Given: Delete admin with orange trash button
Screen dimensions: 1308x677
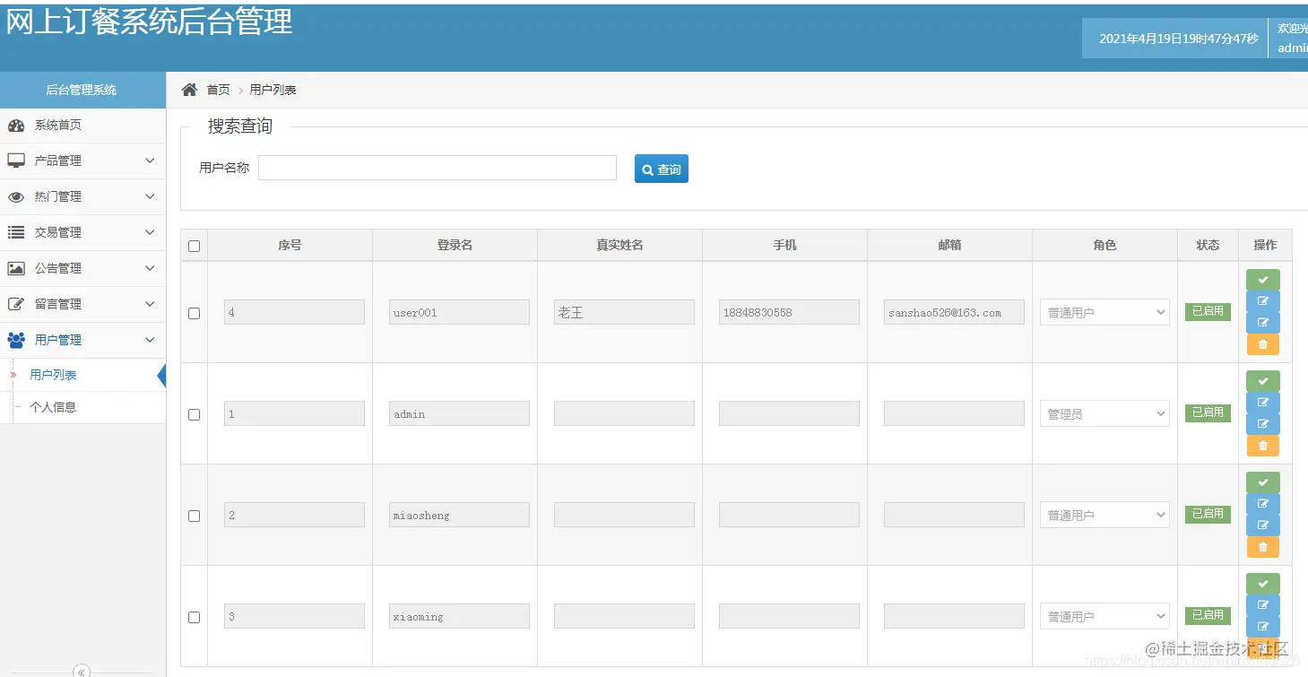Looking at the screenshot, I should coord(1263,446).
